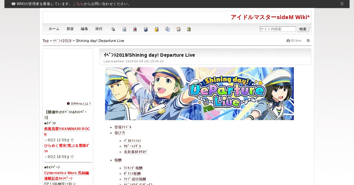Jump to 遊び方 section

[x=120, y=133]
